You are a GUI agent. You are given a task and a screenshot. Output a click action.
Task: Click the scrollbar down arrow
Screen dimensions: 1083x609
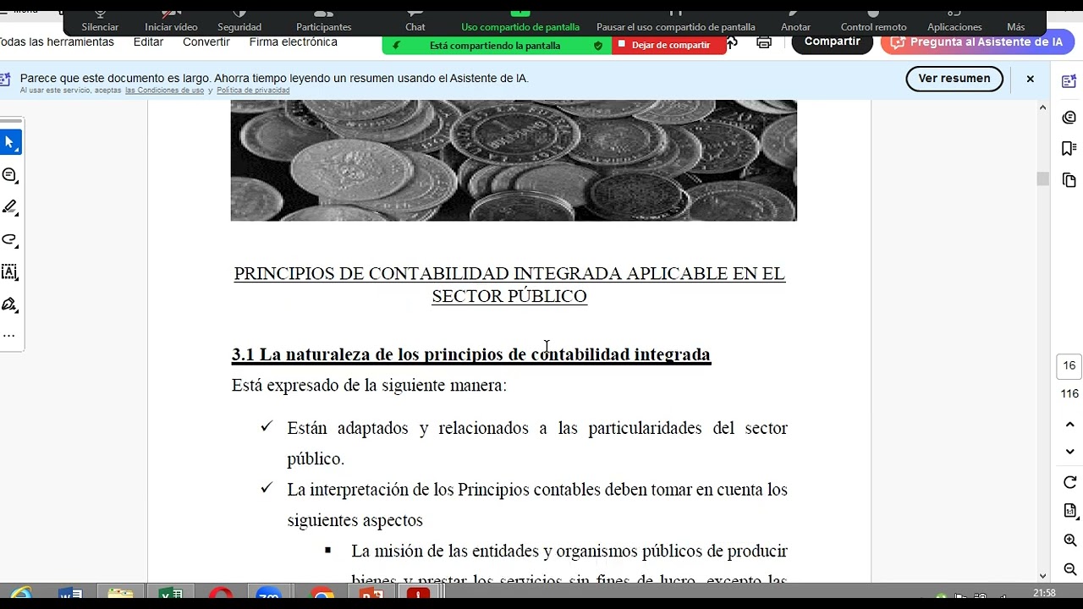[1042, 575]
